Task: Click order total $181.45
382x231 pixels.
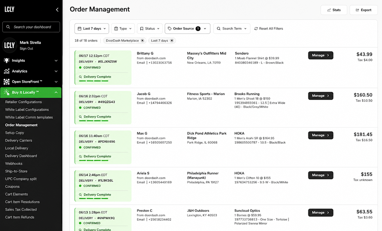Action: (363, 134)
